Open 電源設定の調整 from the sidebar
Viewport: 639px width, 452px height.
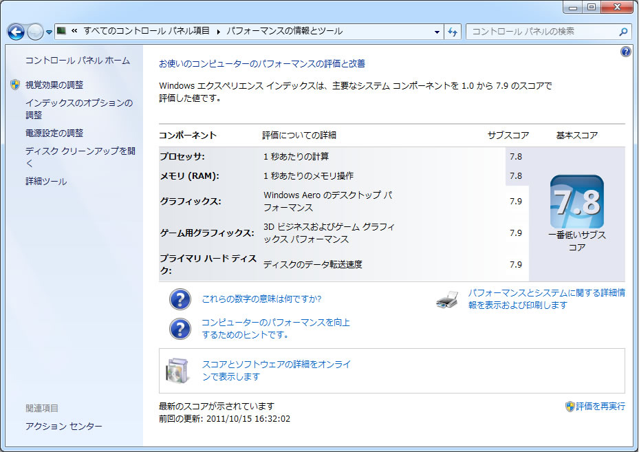click(54, 133)
